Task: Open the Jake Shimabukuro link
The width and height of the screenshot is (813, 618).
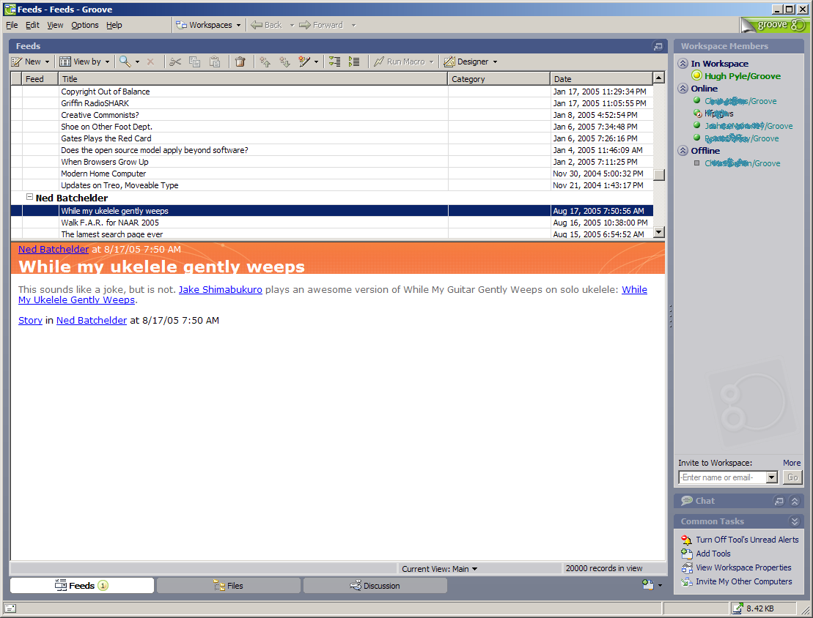Action: click(220, 289)
